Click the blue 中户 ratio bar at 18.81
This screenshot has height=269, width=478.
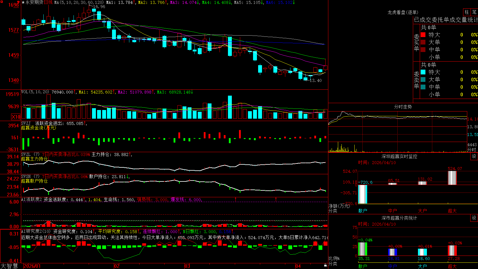click(x=393, y=252)
